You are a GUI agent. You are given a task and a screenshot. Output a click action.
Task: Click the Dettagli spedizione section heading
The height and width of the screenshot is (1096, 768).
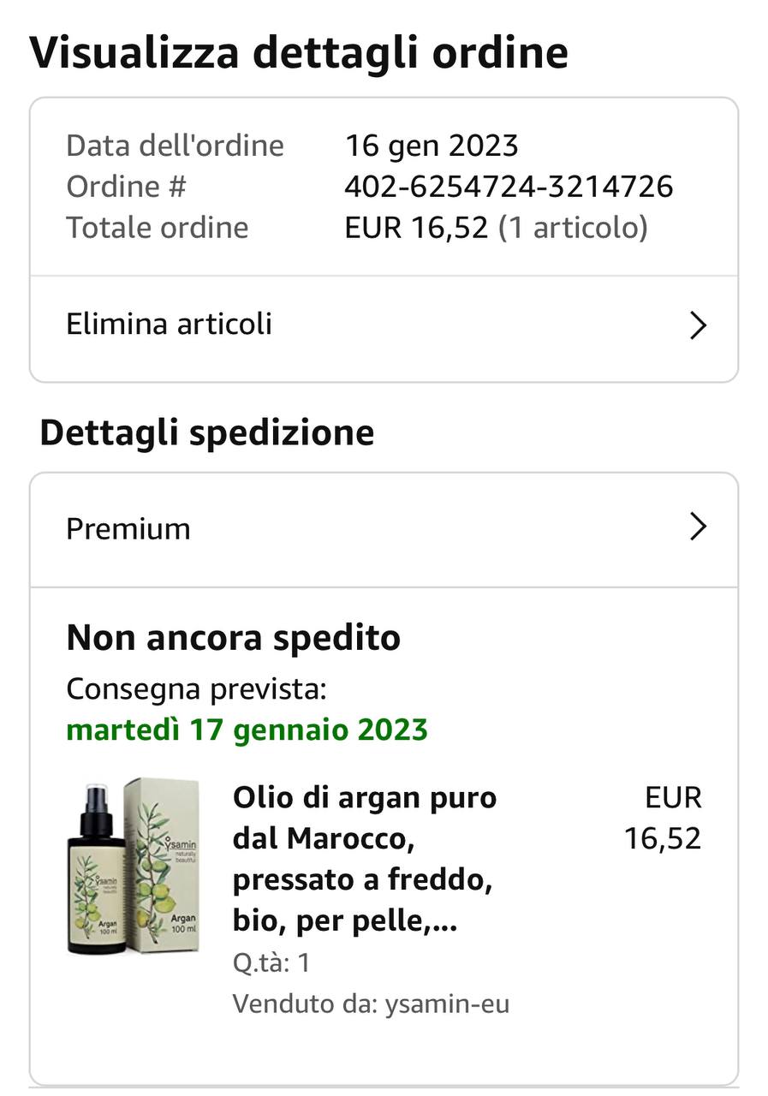207,432
